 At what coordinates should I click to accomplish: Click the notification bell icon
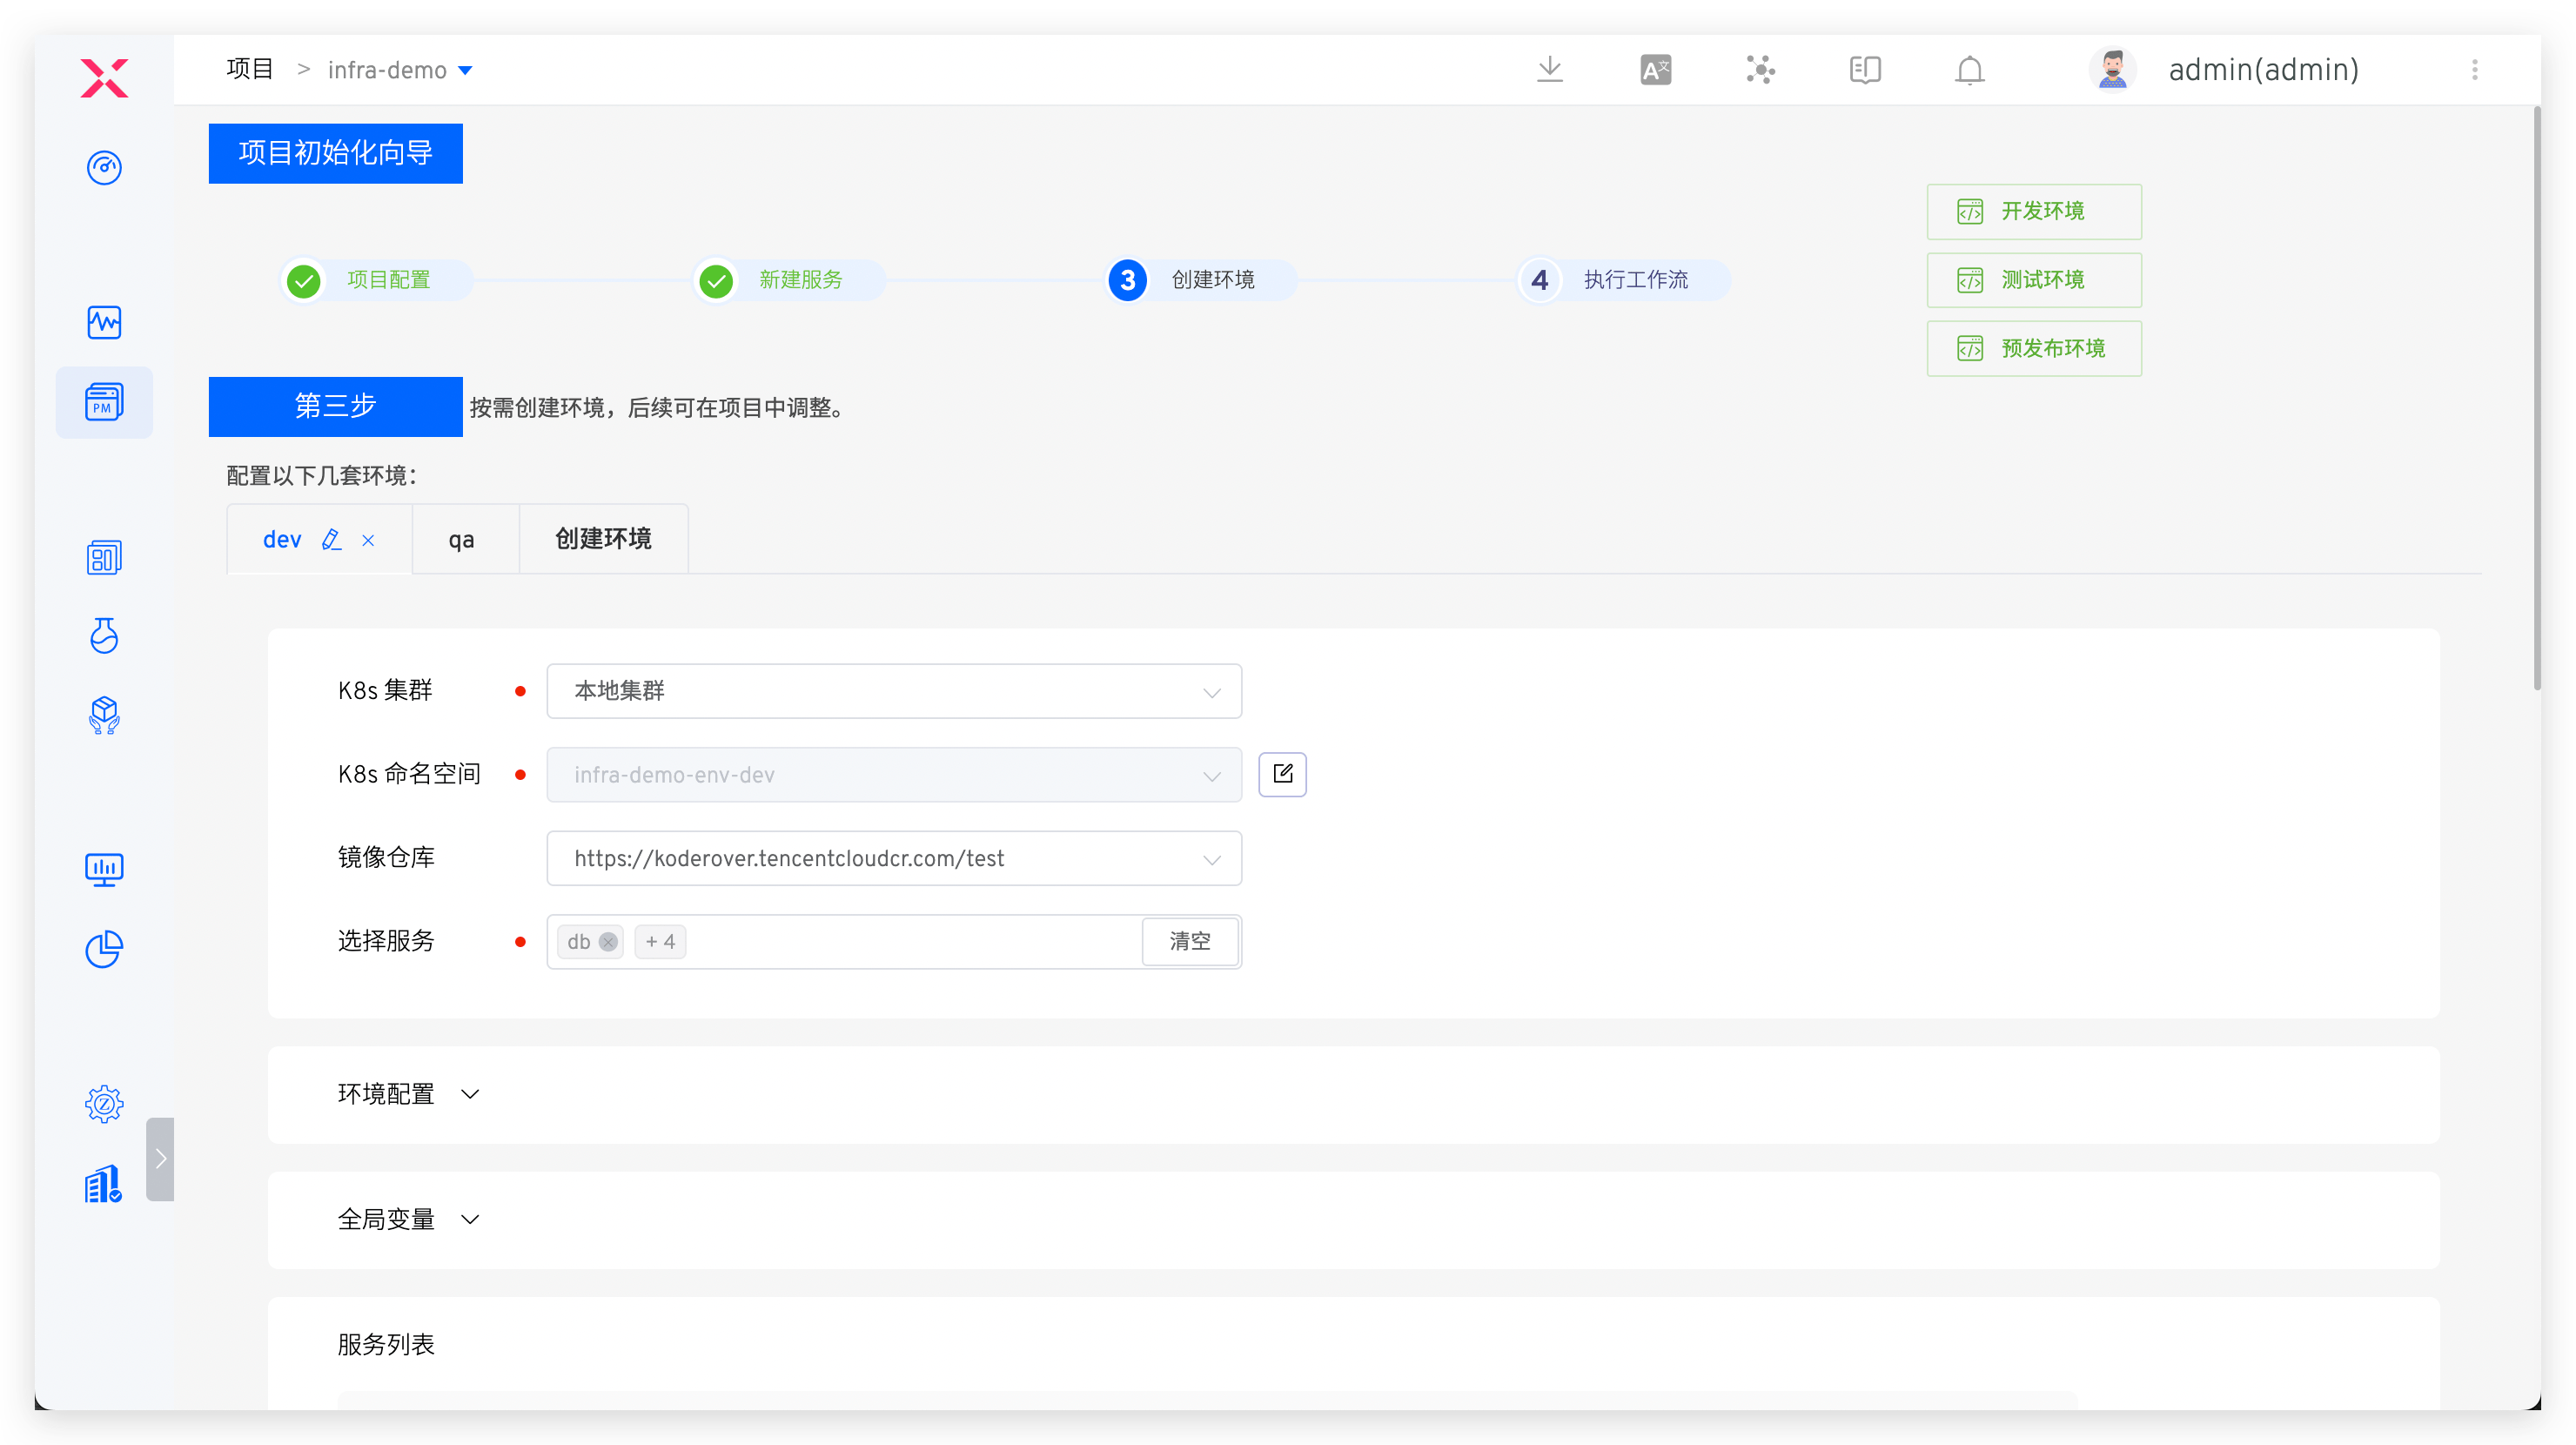(x=1969, y=70)
